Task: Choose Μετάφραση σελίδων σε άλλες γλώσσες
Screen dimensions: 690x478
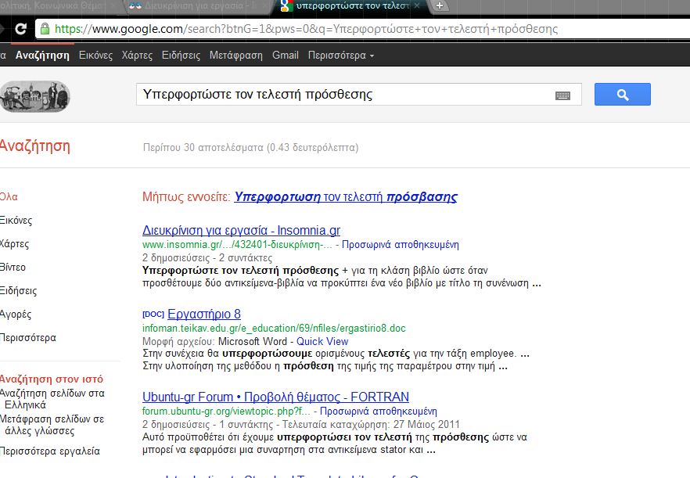Action: (52, 425)
